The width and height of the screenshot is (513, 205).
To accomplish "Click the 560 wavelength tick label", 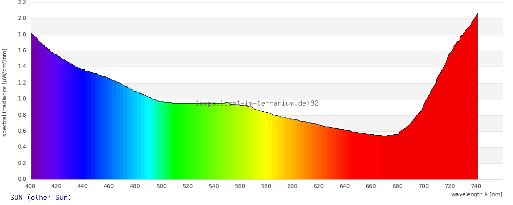I will coord(240,187).
